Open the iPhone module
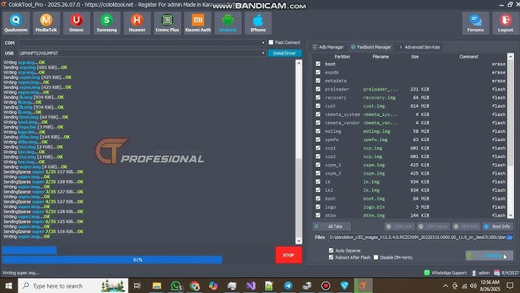520x293 pixels. point(258,23)
